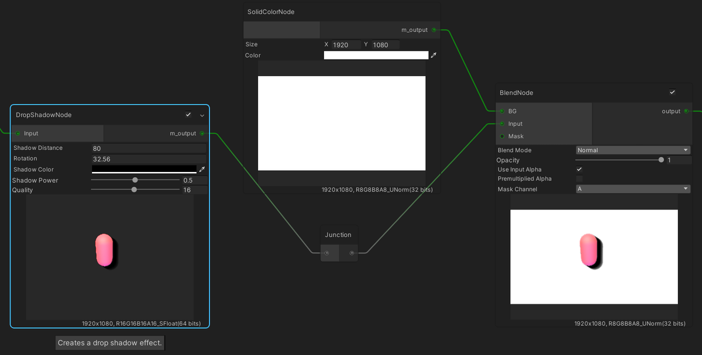This screenshot has height=355, width=702.
Task: Use the SolidColorNode Color eyedropper
Action: pyautogui.click(x=433, y=56)
